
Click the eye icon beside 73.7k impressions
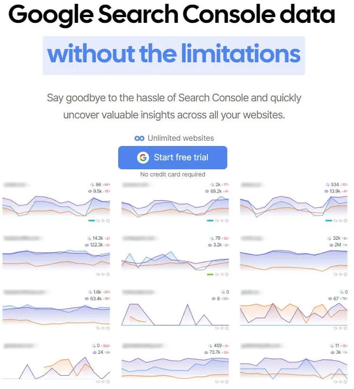(x=206, y=351)
